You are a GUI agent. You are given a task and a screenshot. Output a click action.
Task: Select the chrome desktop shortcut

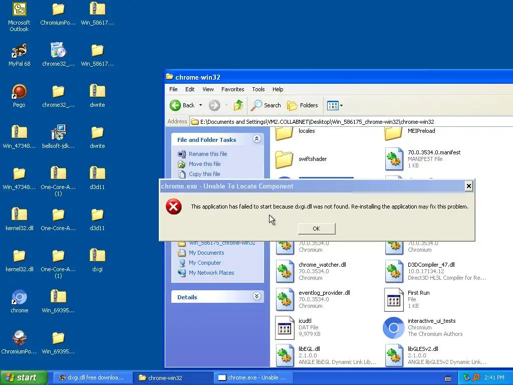(19, 301)
